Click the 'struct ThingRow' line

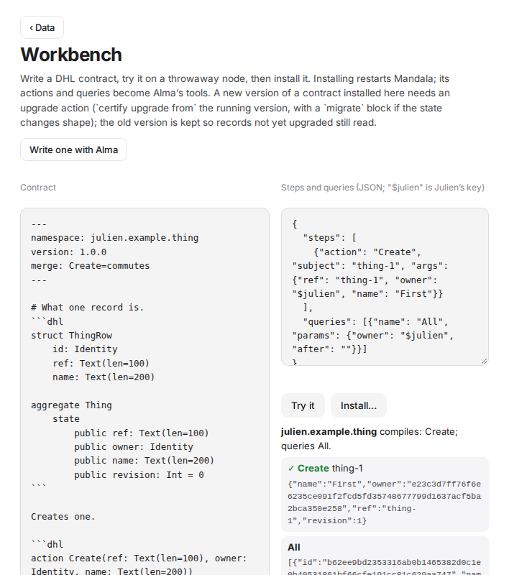tap(71, 336)
